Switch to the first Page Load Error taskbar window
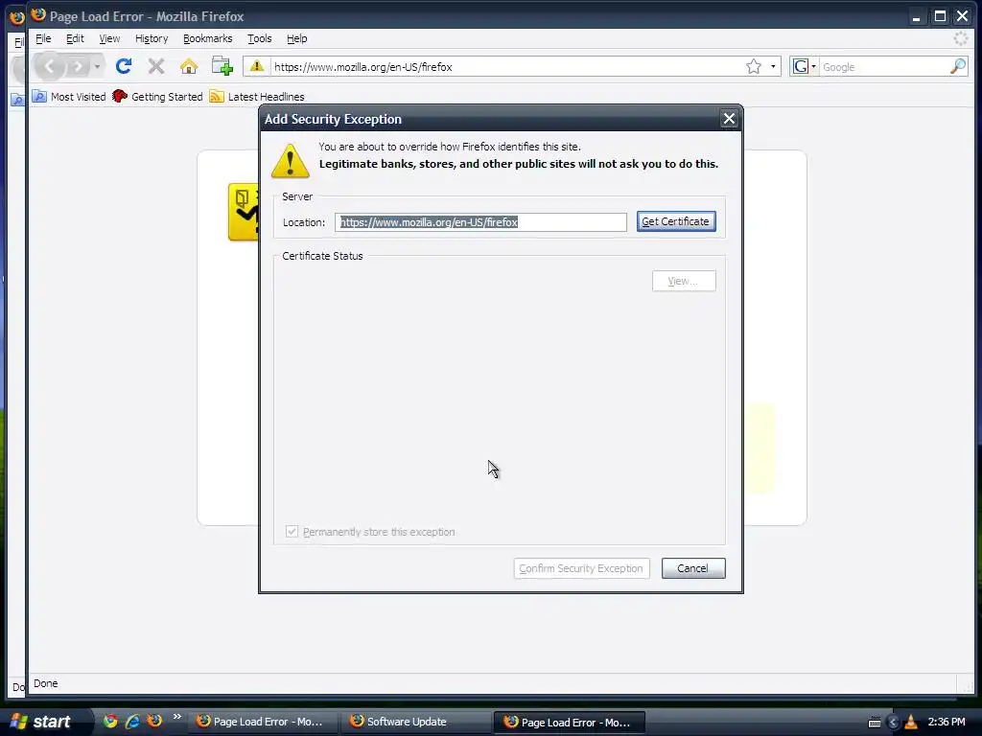 [261, 722]
